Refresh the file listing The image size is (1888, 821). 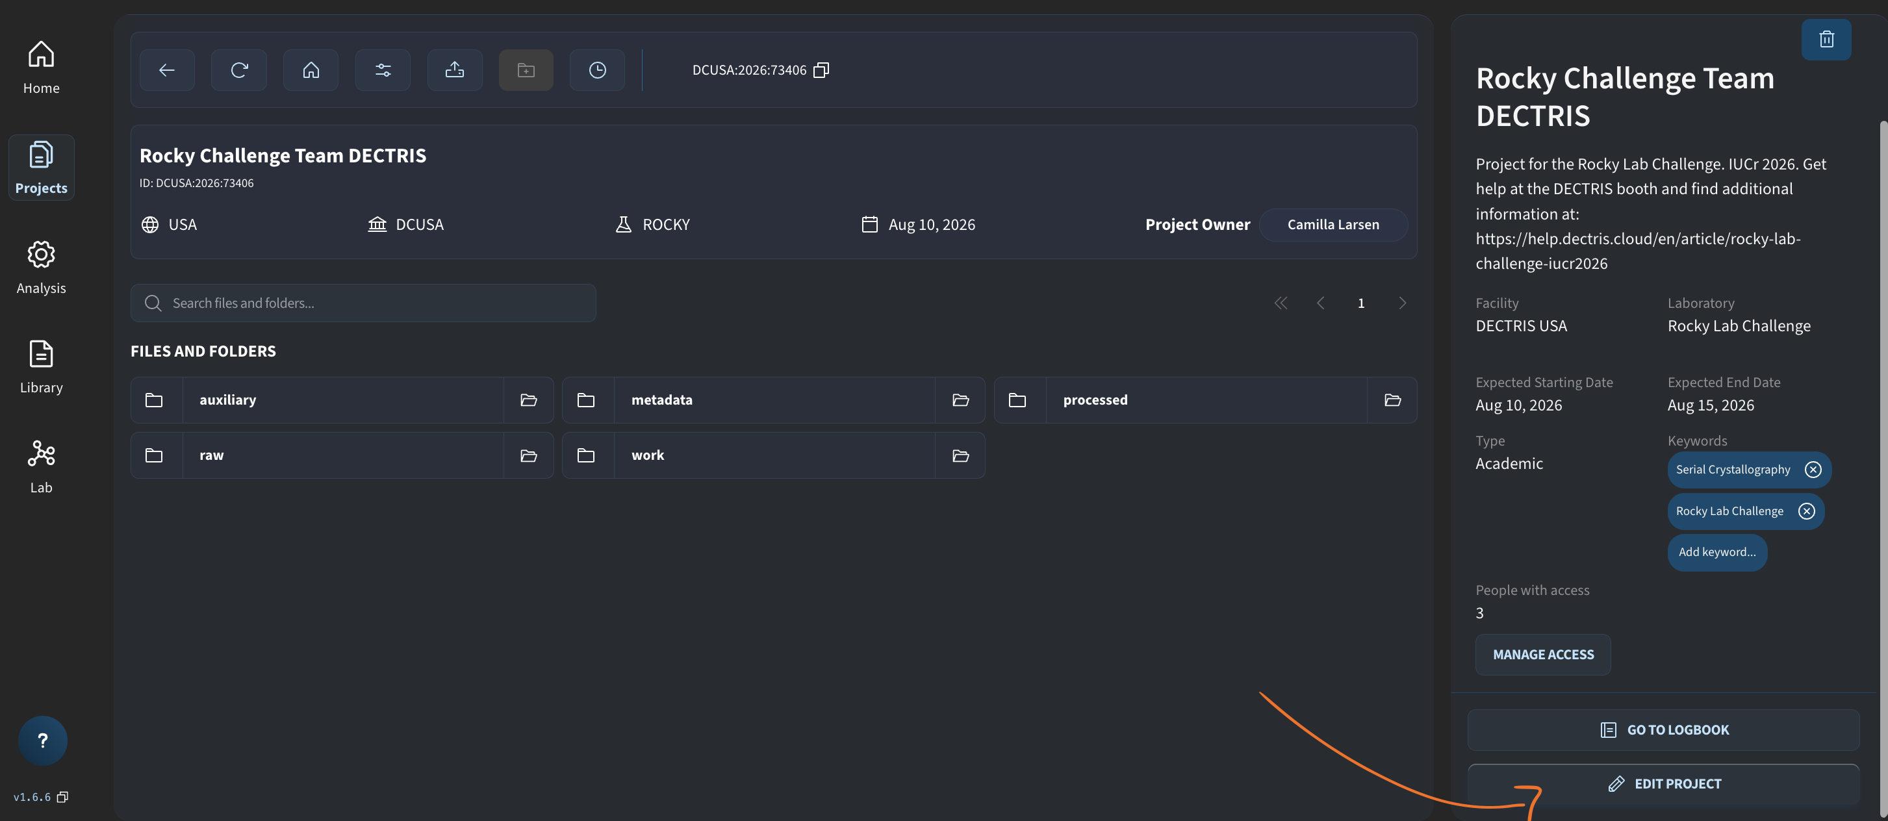[x=239, y=70]
